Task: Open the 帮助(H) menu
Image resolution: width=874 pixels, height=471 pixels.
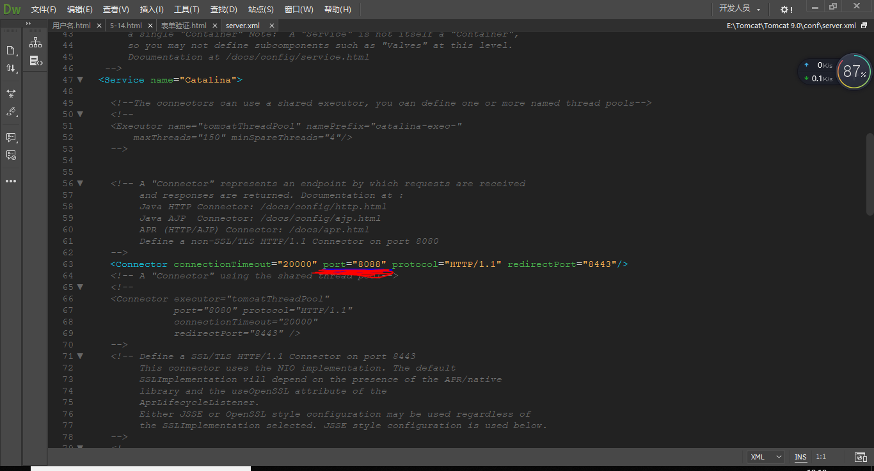Action: pos(337,10)
